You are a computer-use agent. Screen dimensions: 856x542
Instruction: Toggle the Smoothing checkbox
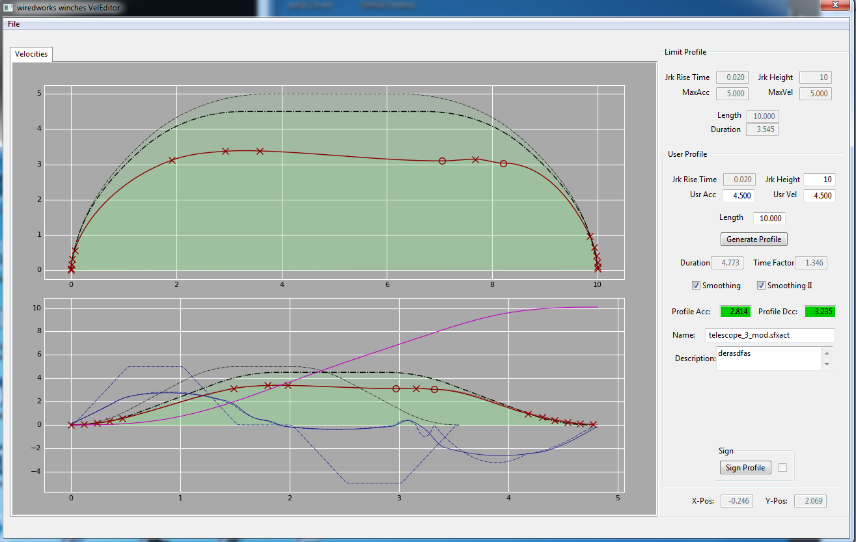tap(696, 285)
